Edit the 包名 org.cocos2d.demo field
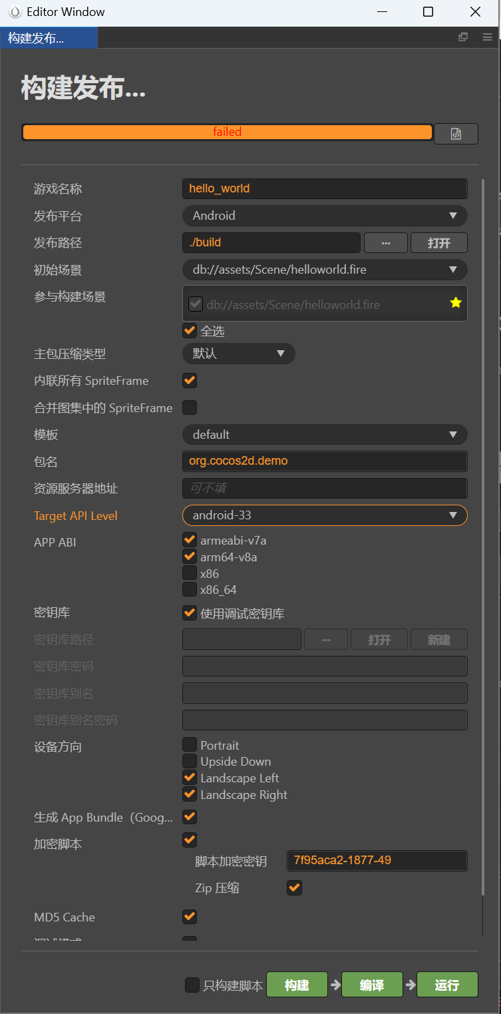The height and width of the screenshot is (1014, 501). pyautogui.click(x=325, y=461)
